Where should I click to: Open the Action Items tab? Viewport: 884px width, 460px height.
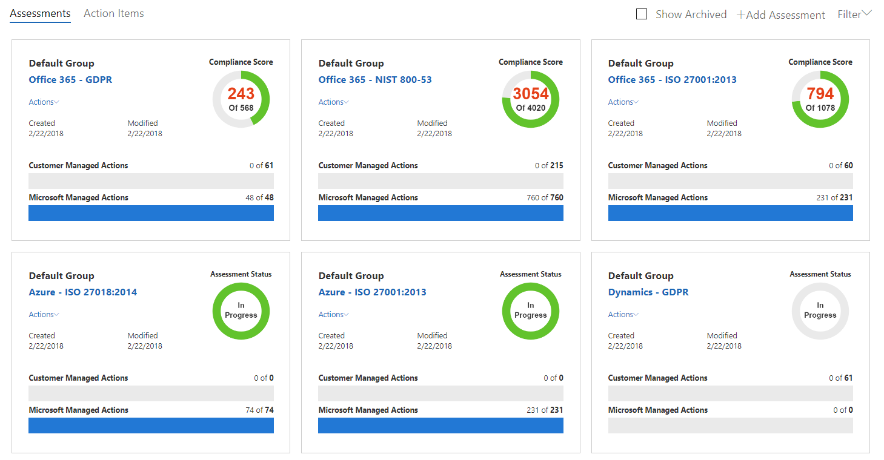(114, 13)
